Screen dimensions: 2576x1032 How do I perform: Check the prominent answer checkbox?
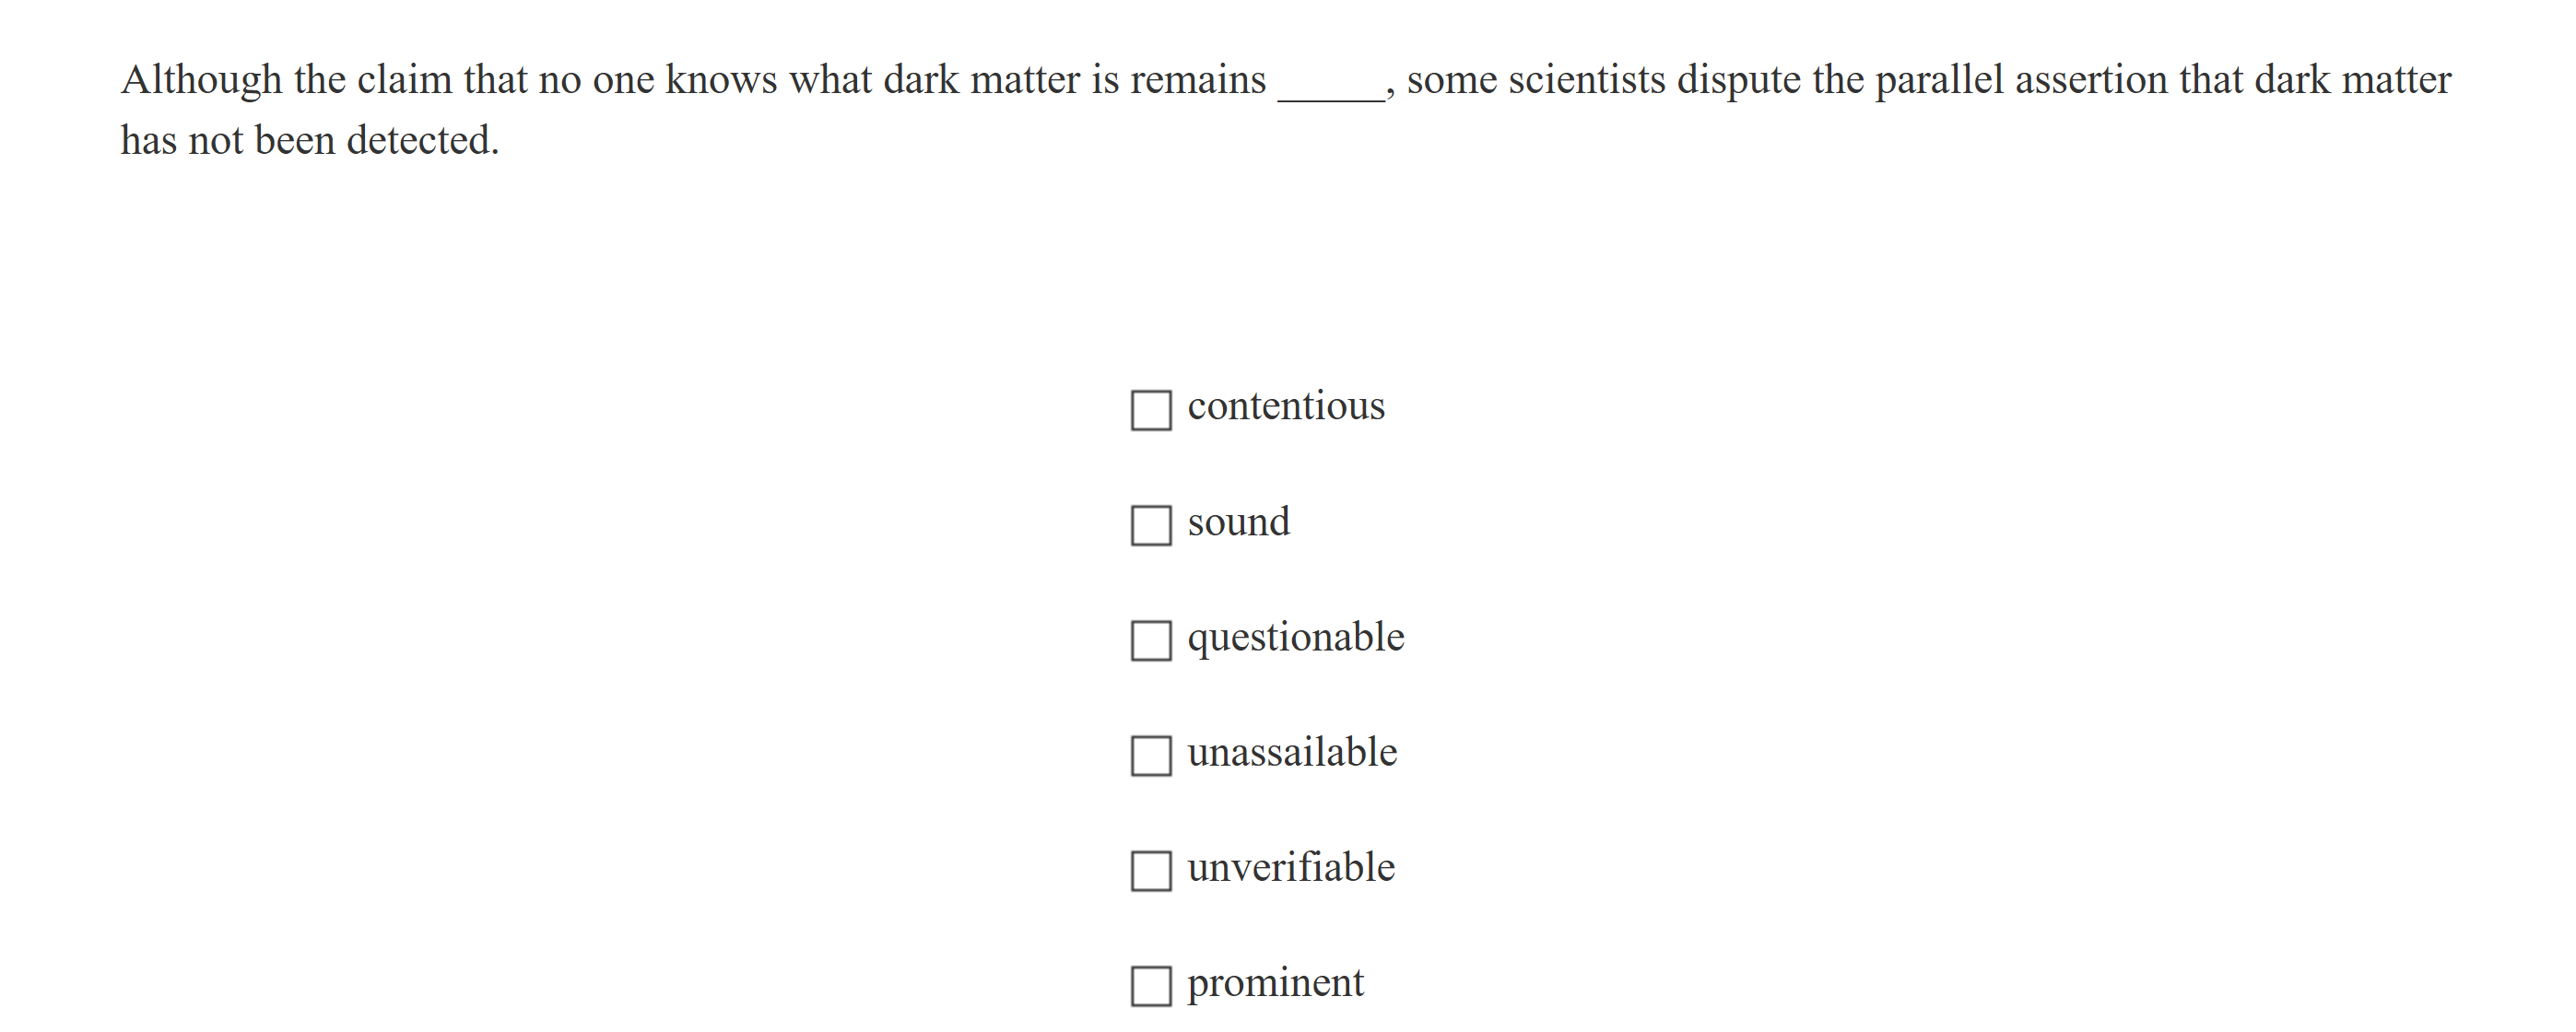(x=1150, y=984)
